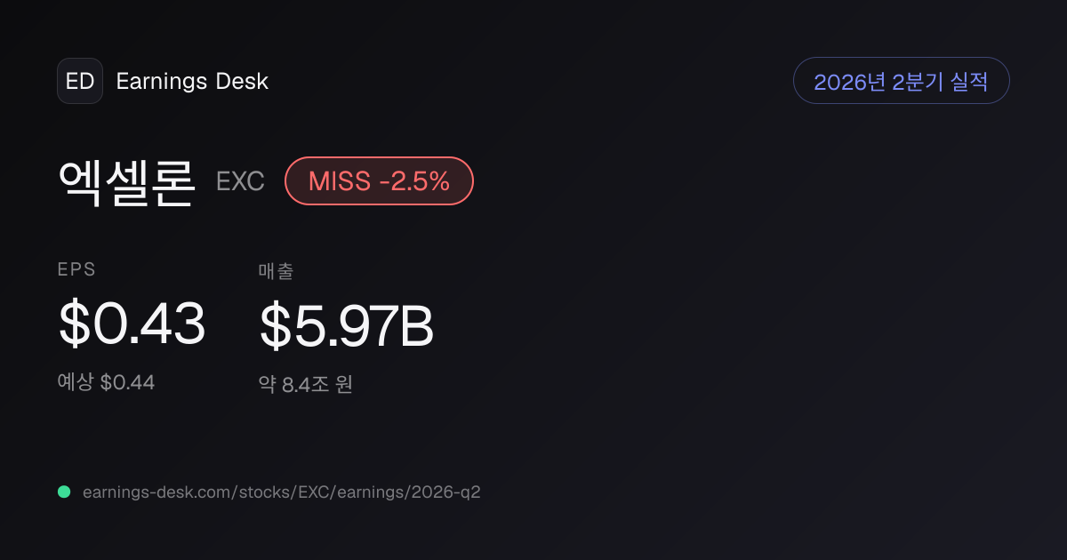The image size is (1067, 560).
Task: Click the MISS -2.5% badge
Action: [379, 181]
